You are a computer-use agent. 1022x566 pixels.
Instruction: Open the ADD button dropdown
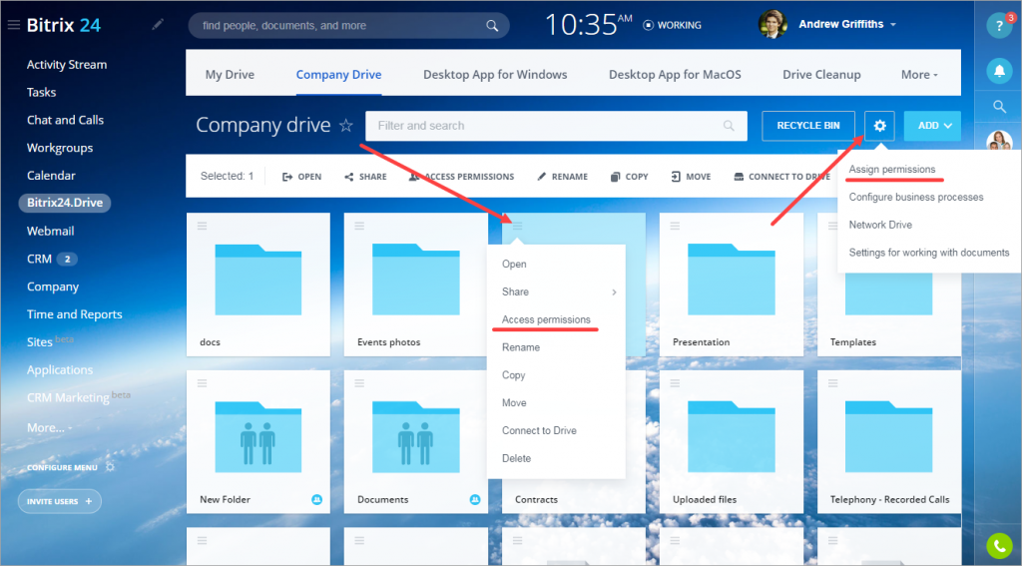pos(933,125)
